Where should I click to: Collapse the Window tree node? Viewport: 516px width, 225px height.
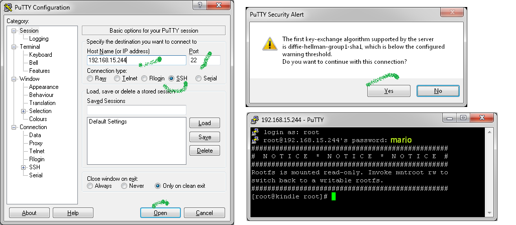(14, 79)
